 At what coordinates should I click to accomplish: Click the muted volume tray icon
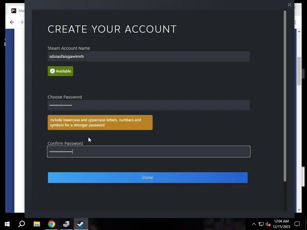click(x=268, y=224)
